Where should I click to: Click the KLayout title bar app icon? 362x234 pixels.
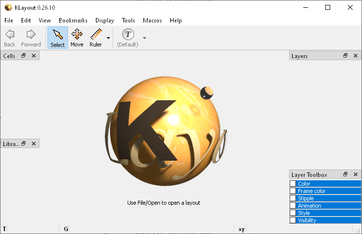click(x=8, y=7)
